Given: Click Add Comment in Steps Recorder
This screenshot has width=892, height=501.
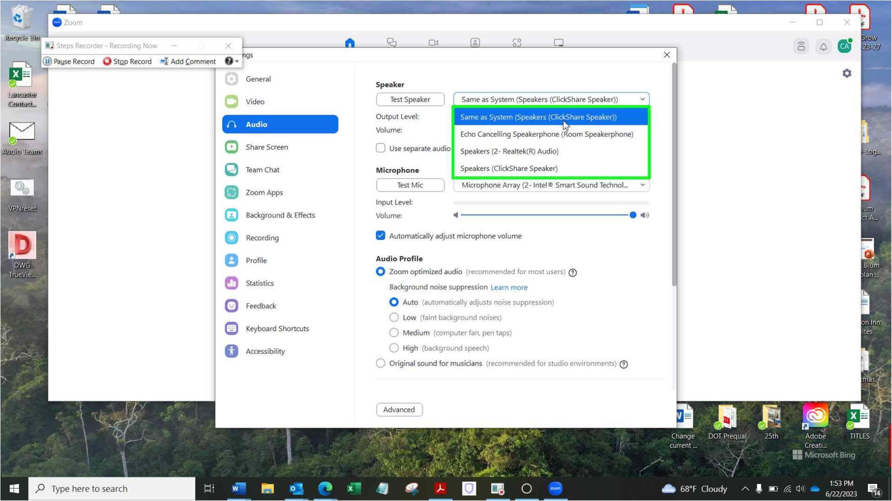Looking at the screenshot, I should pos(188,61).
